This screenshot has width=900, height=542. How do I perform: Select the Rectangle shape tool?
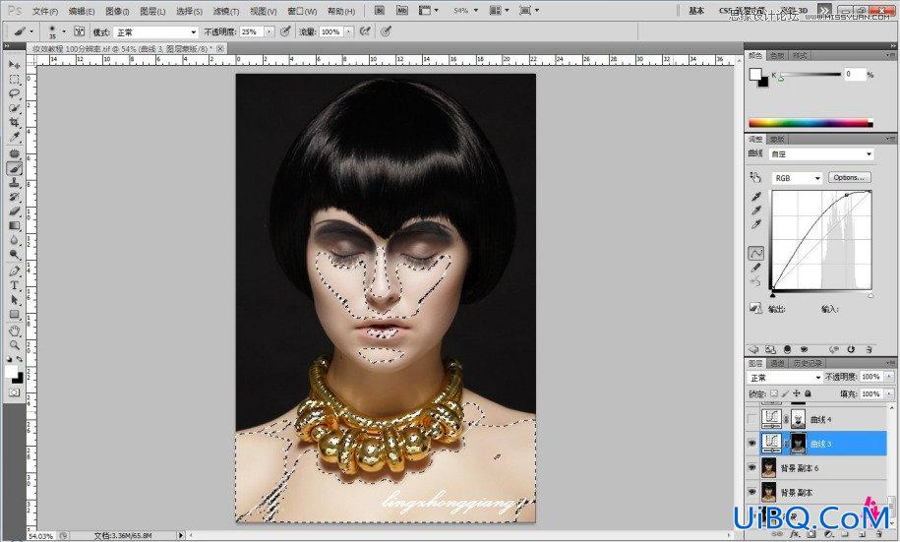15,314
